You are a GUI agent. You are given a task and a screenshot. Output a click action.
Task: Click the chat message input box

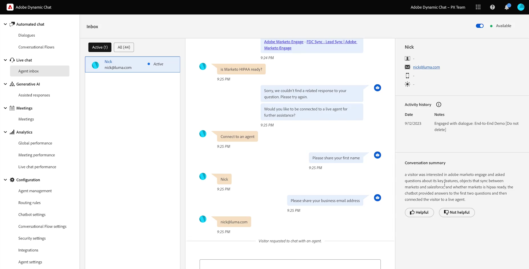pos(290,264)
